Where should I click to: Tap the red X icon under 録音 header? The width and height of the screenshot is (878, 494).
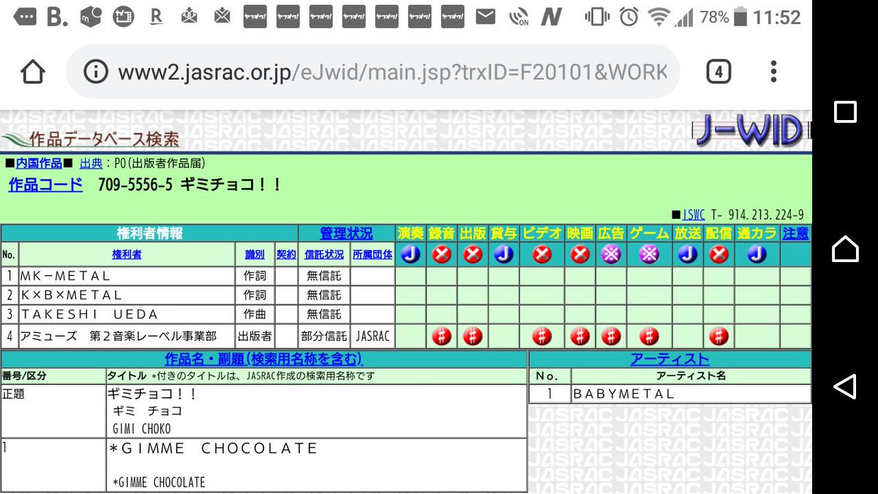click(x=441, y=254)
